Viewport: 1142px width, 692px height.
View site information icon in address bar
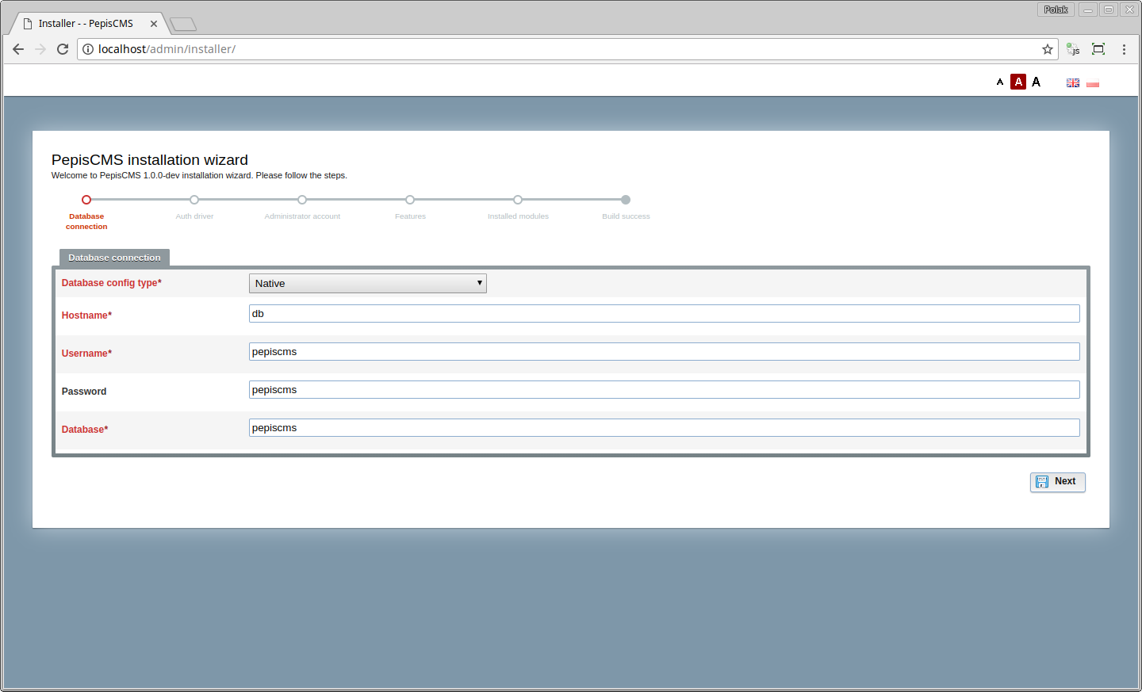(x=88, y=49)
